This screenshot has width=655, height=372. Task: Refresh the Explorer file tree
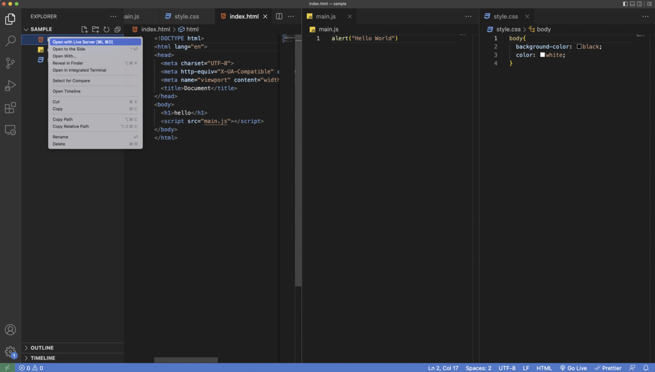(106, 29)
